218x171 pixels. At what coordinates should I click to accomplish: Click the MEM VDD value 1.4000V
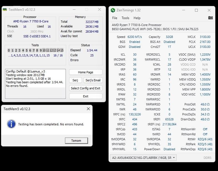point(205,74)
